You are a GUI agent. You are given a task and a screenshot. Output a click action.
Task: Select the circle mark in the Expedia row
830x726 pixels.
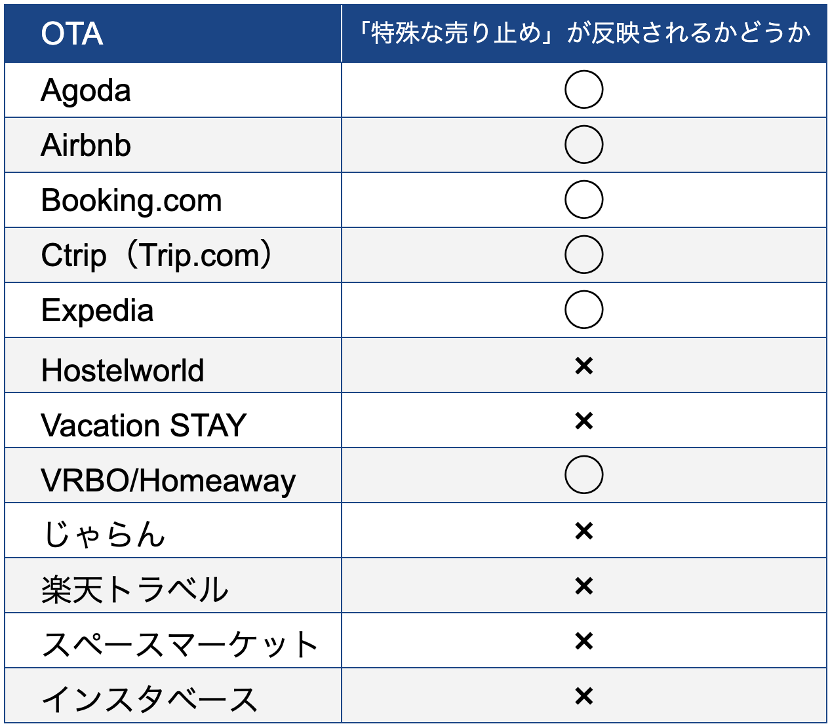point(583,310)
